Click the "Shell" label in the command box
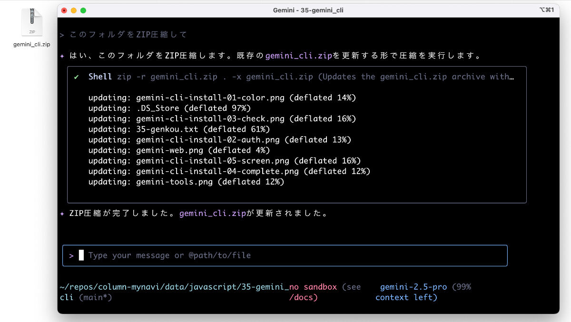571x322 pixels. click(100, 77)
